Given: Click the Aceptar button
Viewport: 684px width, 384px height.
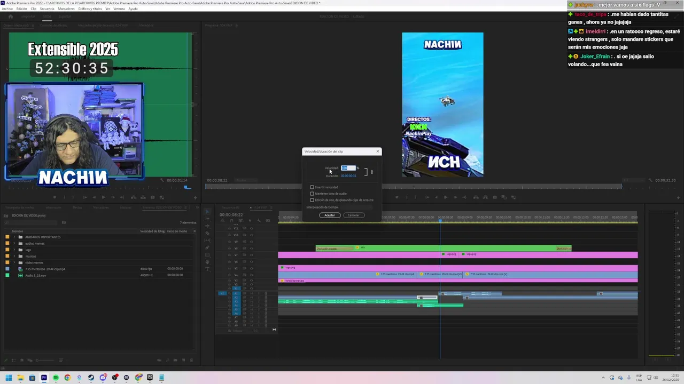Looking at the screenshot, I should (330, 215).
